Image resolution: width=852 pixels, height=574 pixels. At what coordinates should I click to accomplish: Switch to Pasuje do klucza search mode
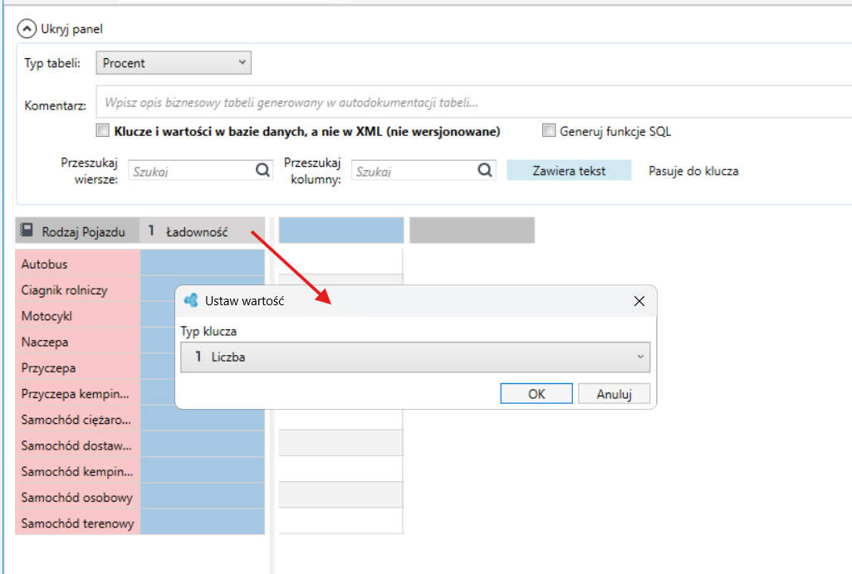693,171
